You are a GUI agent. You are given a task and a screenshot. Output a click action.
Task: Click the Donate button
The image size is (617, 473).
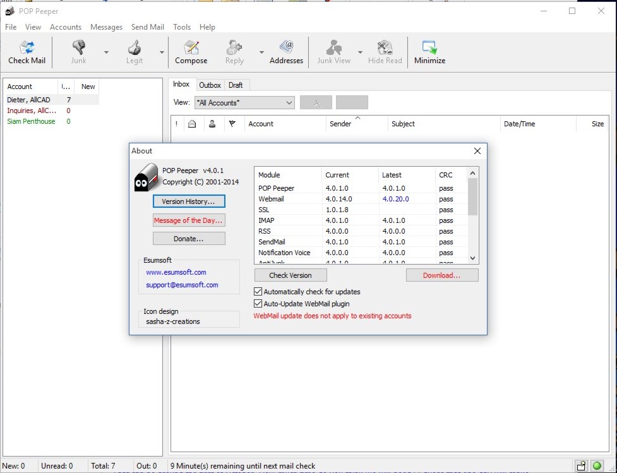(x=189, y=239)
